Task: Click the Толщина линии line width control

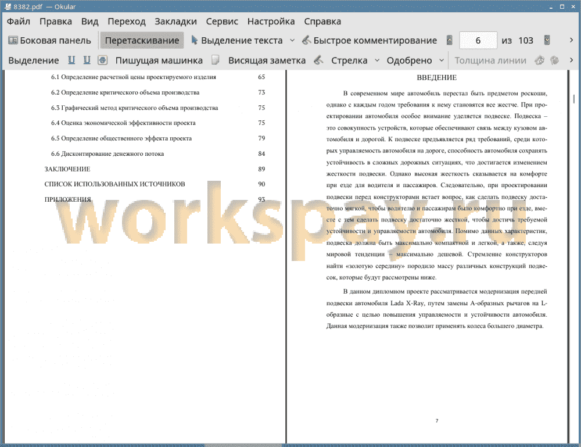Action: pyautogui.click(x=490, y=60)
